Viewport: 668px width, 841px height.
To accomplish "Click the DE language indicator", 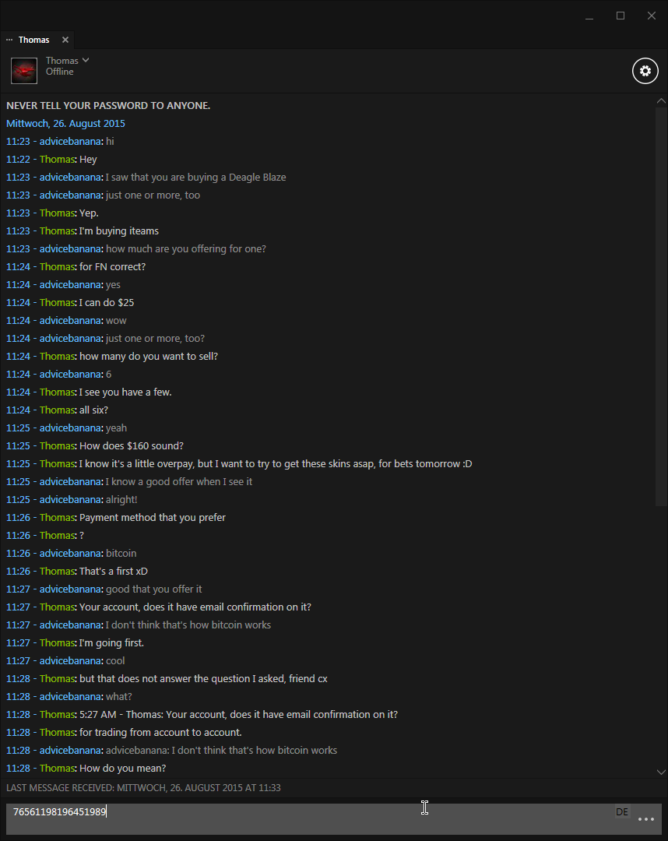I will tap(622, 811).
